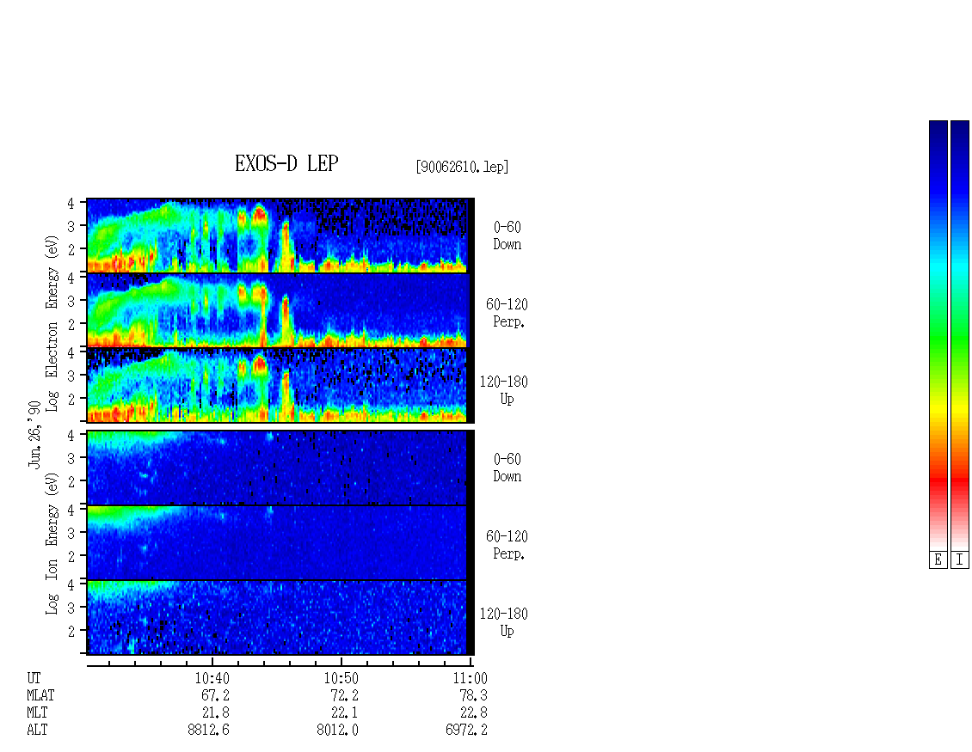This screenshot has width=972, height=752.
Task: Click the UT row label
Action: click(34, 678)
